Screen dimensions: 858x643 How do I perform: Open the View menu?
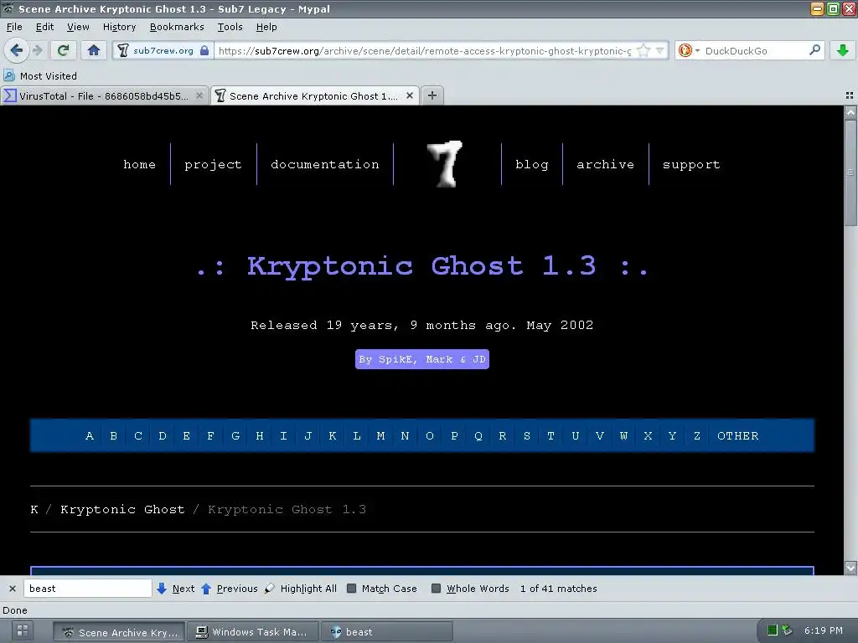click(78, 27)
